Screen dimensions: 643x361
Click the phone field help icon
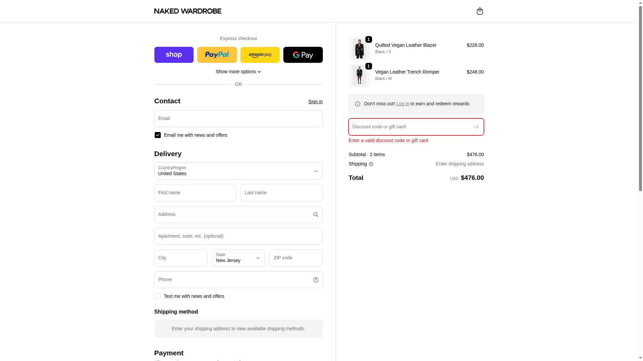coord(315,280)
